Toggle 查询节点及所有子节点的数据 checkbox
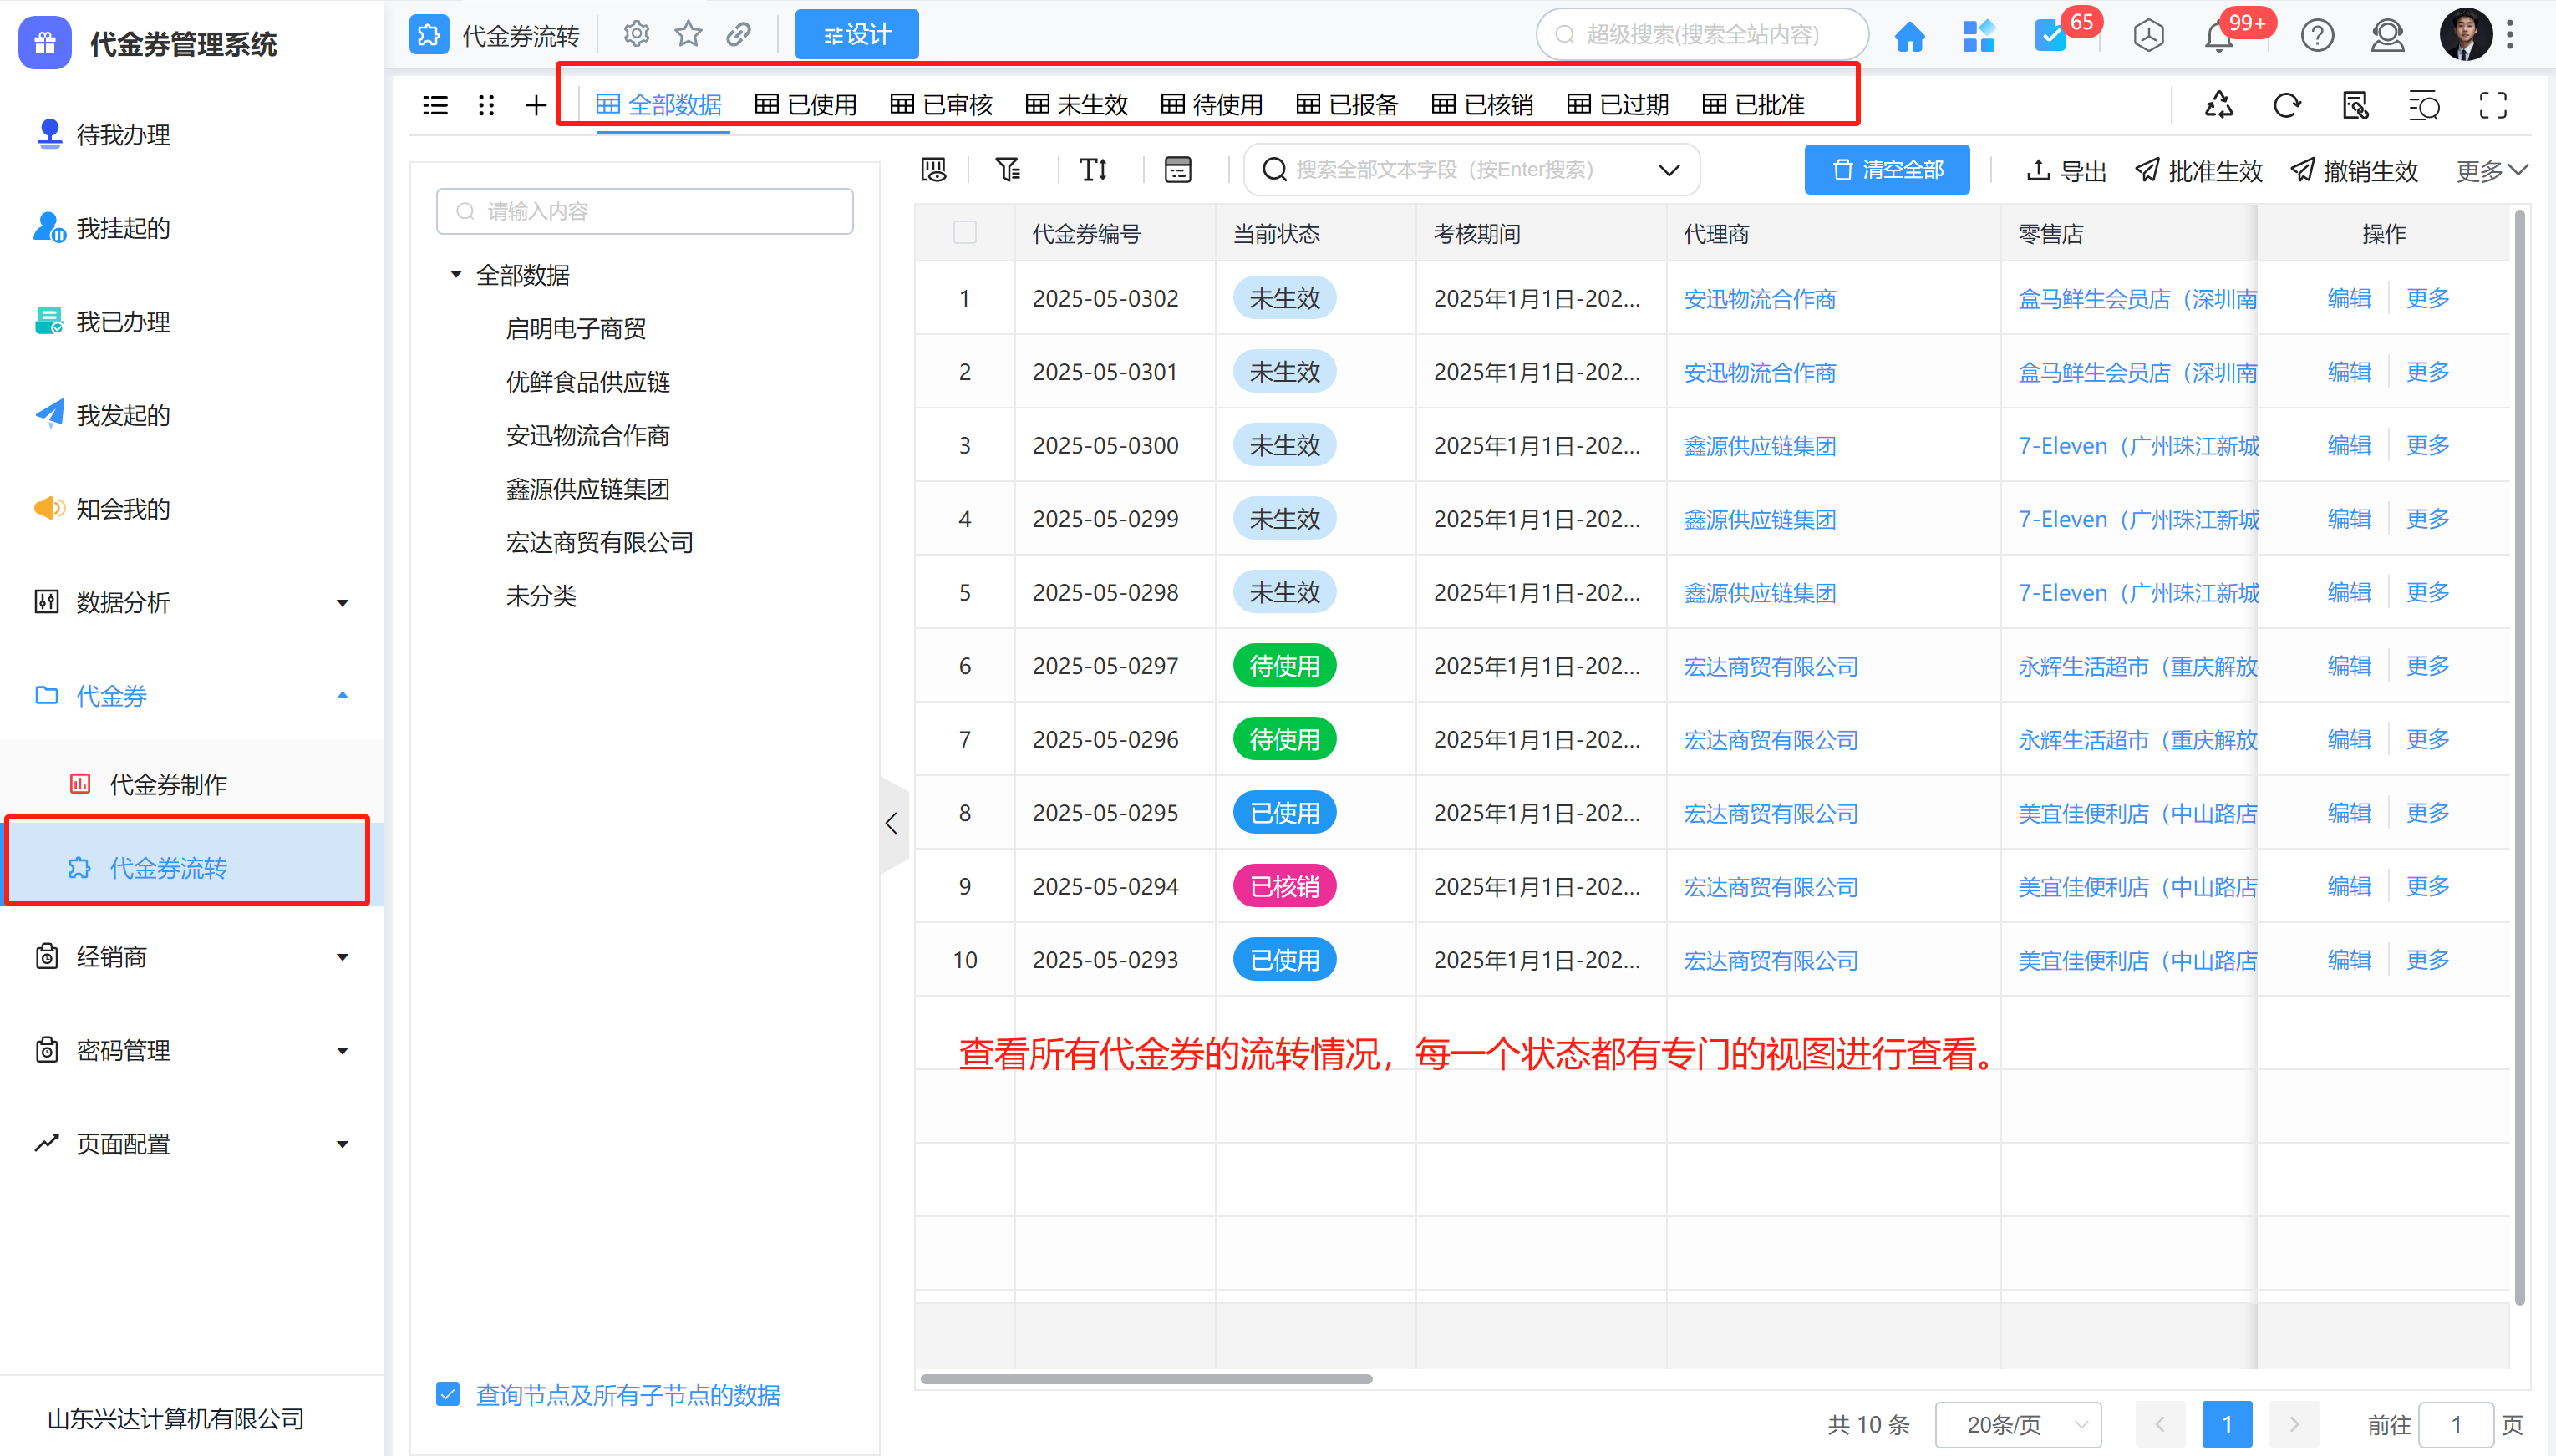 tap(448, 1394)
